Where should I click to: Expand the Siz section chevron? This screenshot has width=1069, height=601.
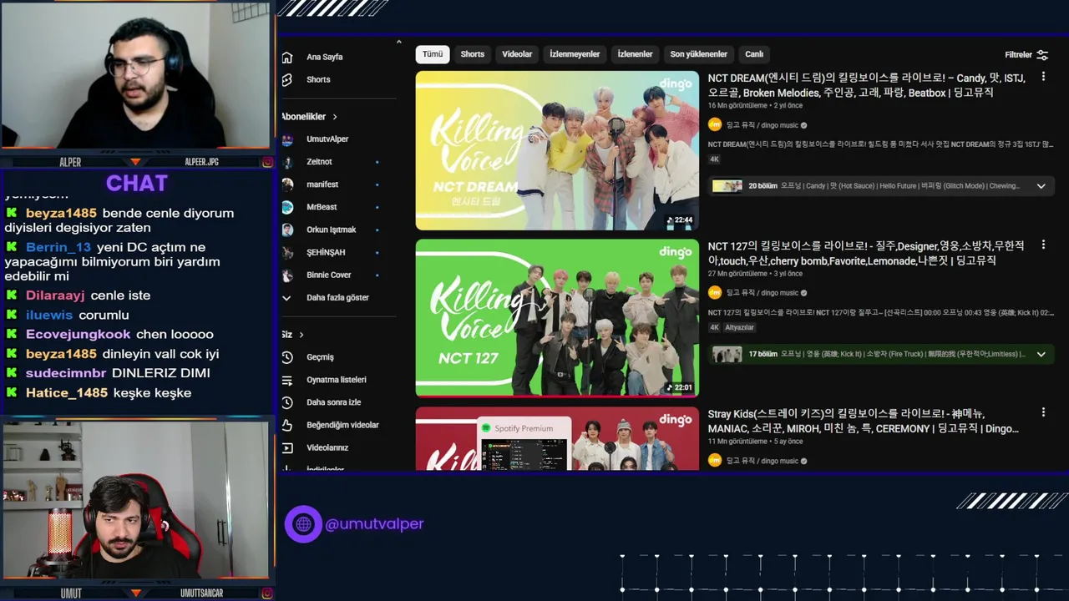tap(301, 335)
